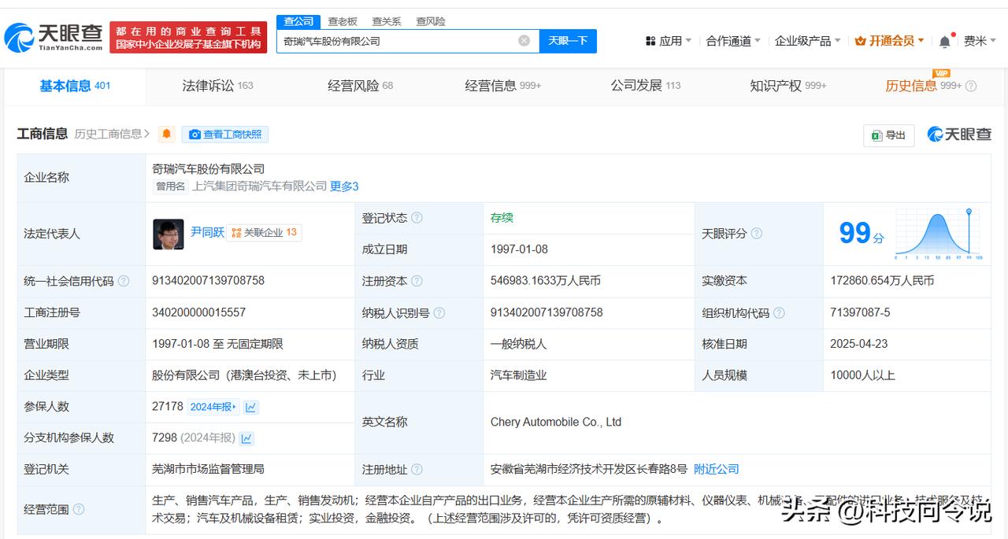Open 知识产权 tab
This screenshot has height=539, width=1008.
[787, 86]
